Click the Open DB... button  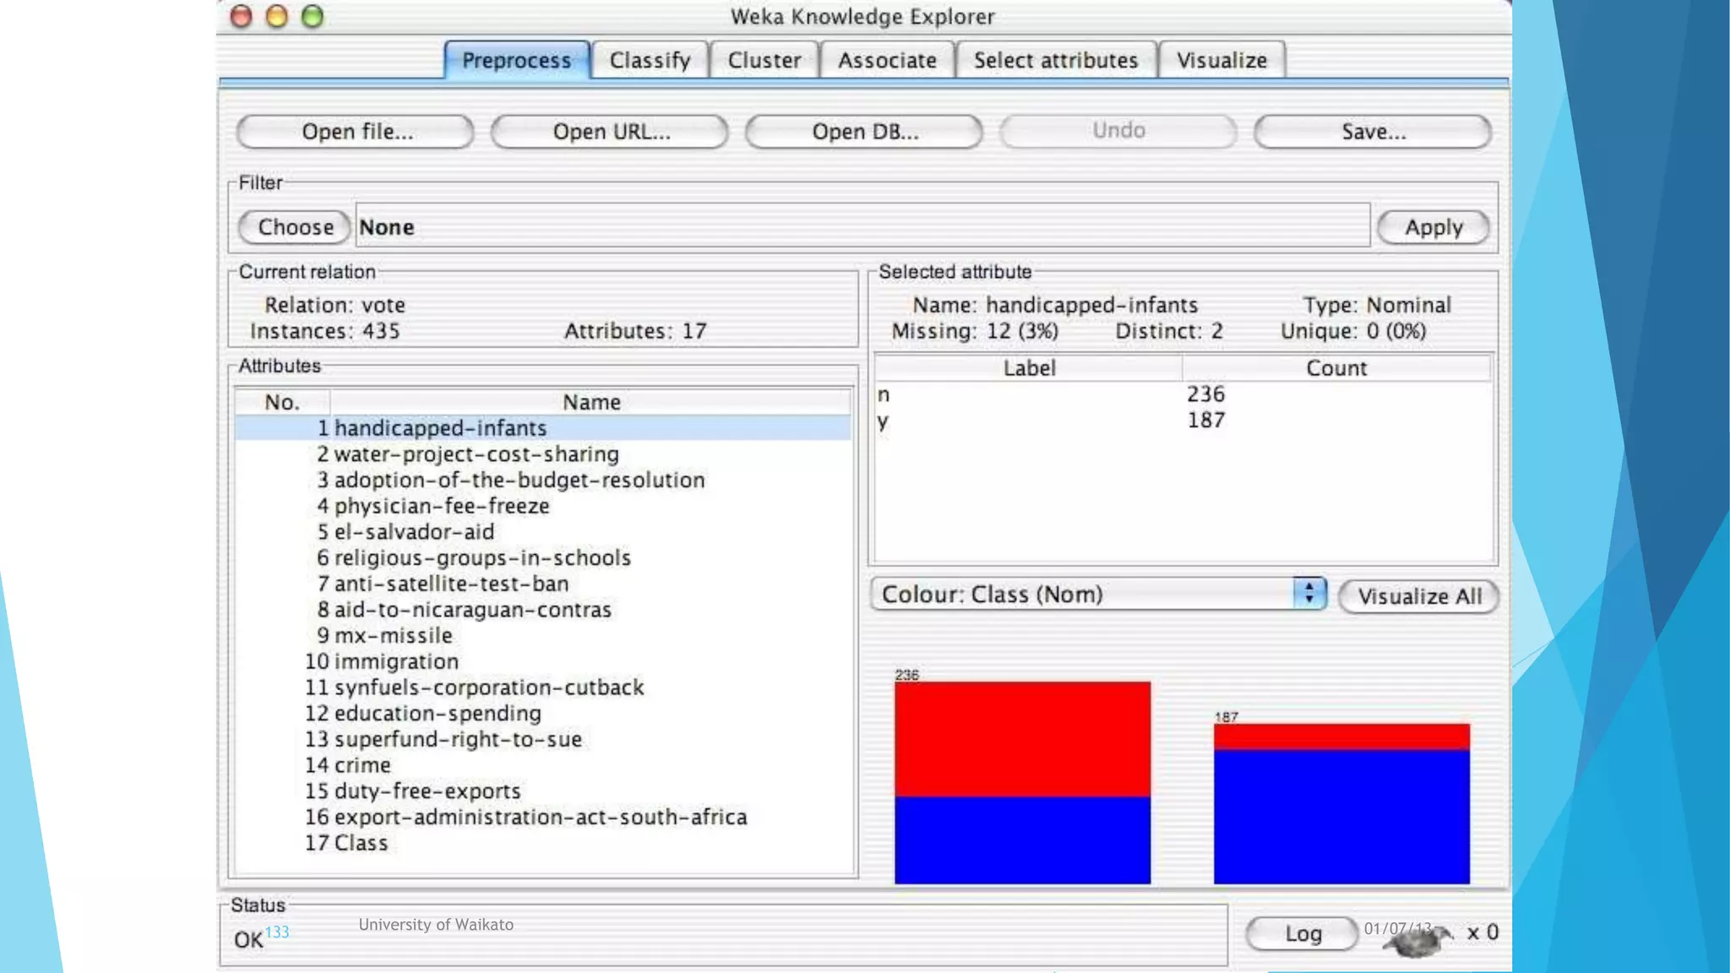pyautogui.click(x=864, y=132)
